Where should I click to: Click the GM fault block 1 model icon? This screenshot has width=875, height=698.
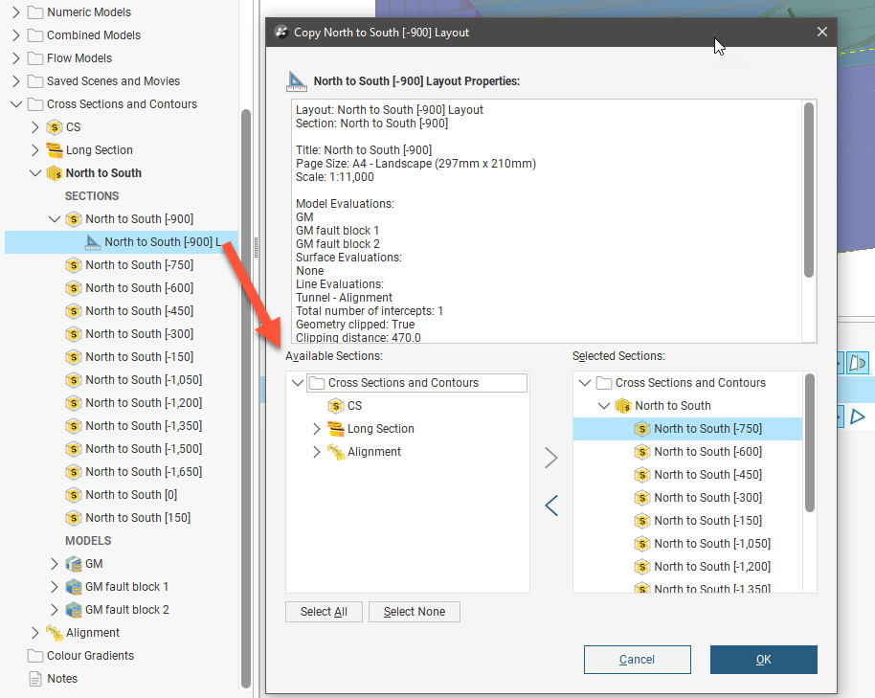[74, 587]
